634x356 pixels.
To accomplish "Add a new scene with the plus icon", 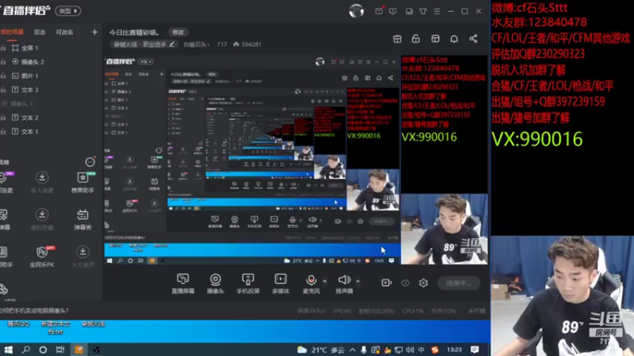I will pos(94,32).
